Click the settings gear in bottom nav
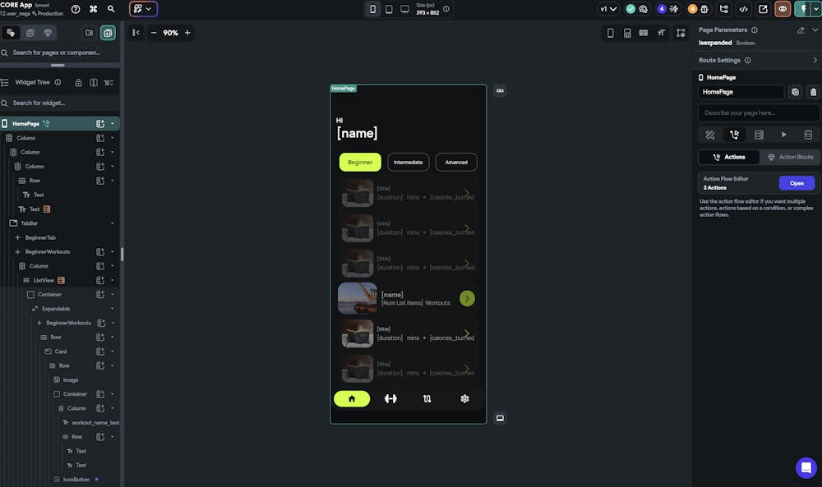Image resolution: width=822 pixels, height=487 pixels. pos(464,398)
